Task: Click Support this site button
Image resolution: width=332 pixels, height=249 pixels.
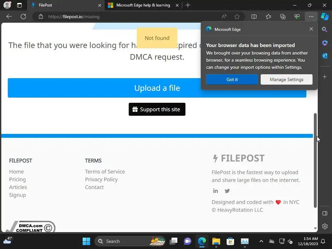Action: coord(157,109)
